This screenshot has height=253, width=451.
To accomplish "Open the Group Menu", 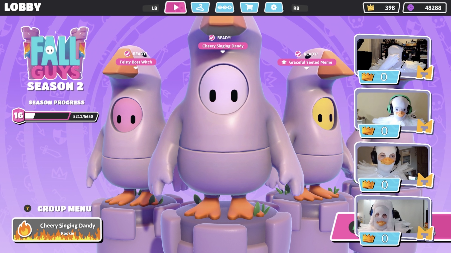I will (x=64, y=209).
